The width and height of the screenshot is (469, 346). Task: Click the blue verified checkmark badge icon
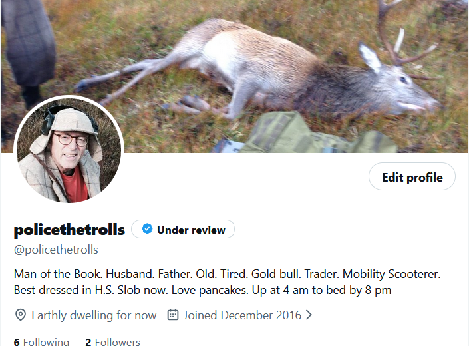tap(147, 229)
